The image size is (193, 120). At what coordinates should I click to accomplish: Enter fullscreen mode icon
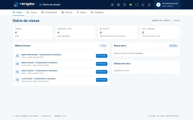[x=137, y=5]
